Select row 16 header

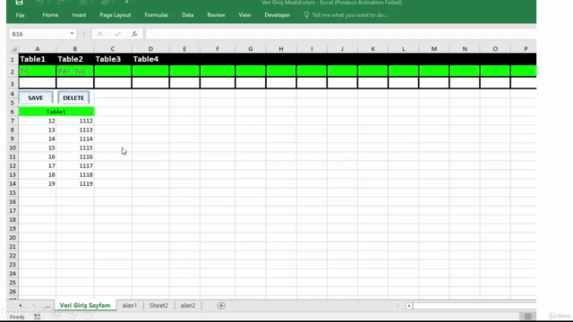[x=13, y=201]
